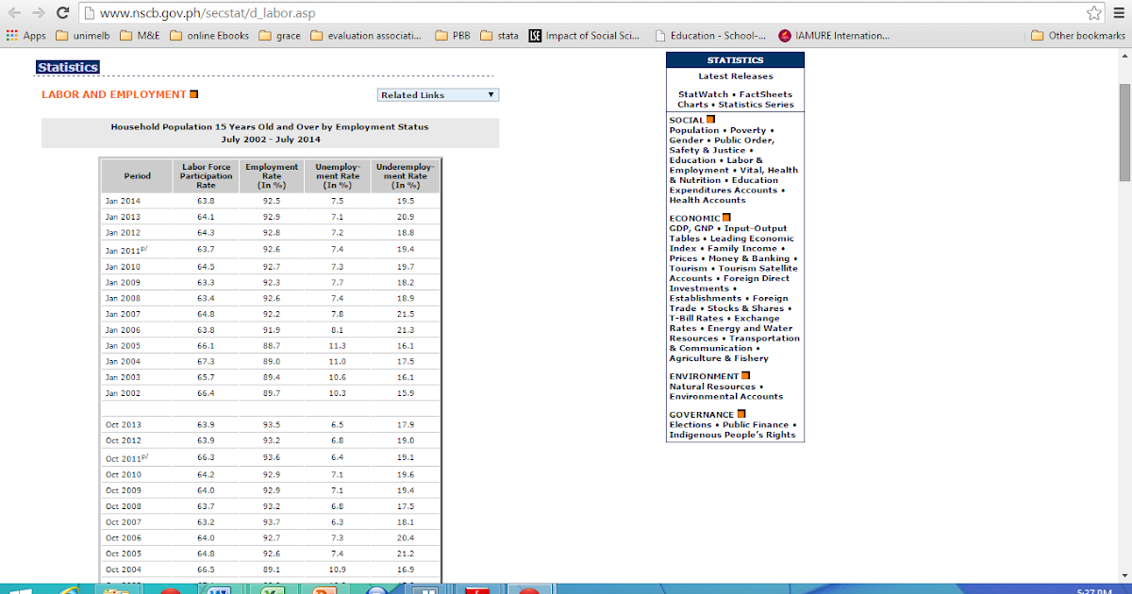1132x594 pixels.
Task: Bookmark this page using the star icon
Action: (x=1093, y=13)
